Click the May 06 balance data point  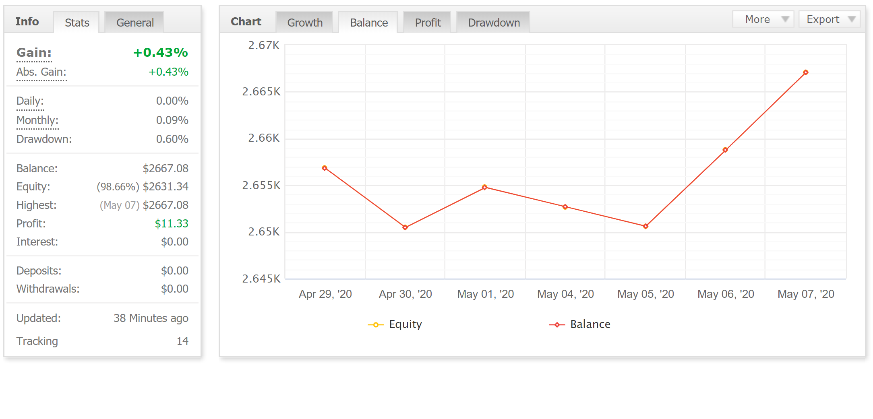[725, 150]
